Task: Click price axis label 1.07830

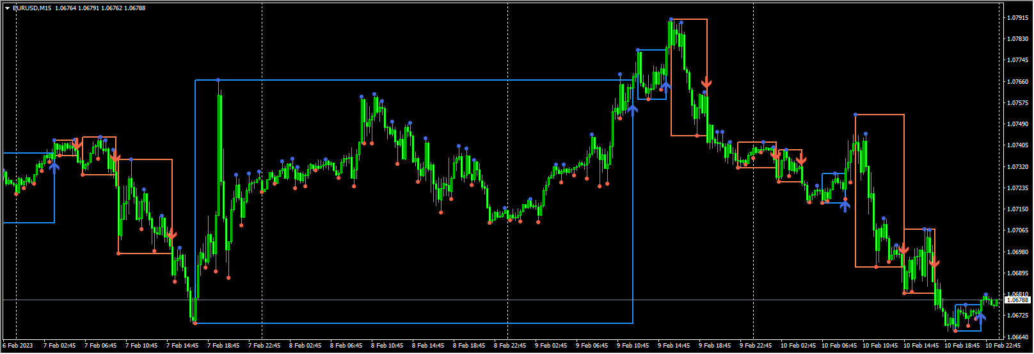Action: [1018, 38]
